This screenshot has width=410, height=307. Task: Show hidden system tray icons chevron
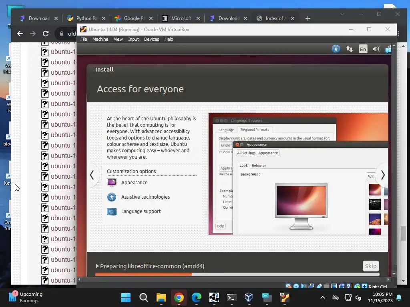point(323,297)
